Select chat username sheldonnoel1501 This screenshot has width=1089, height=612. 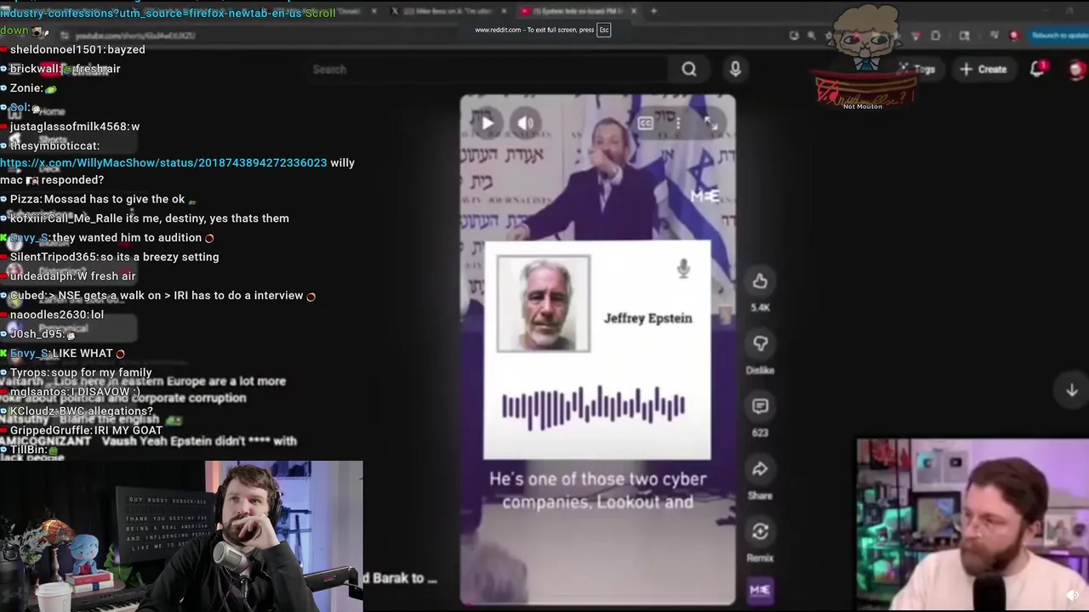56,49
